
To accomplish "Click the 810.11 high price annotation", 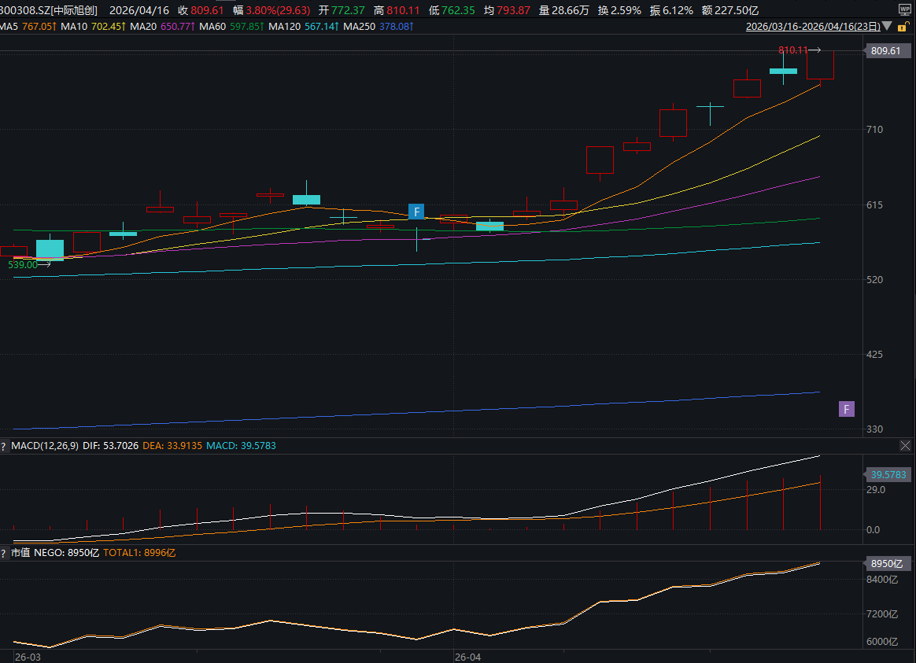I will pyautogui.click(x=792, y=50).
